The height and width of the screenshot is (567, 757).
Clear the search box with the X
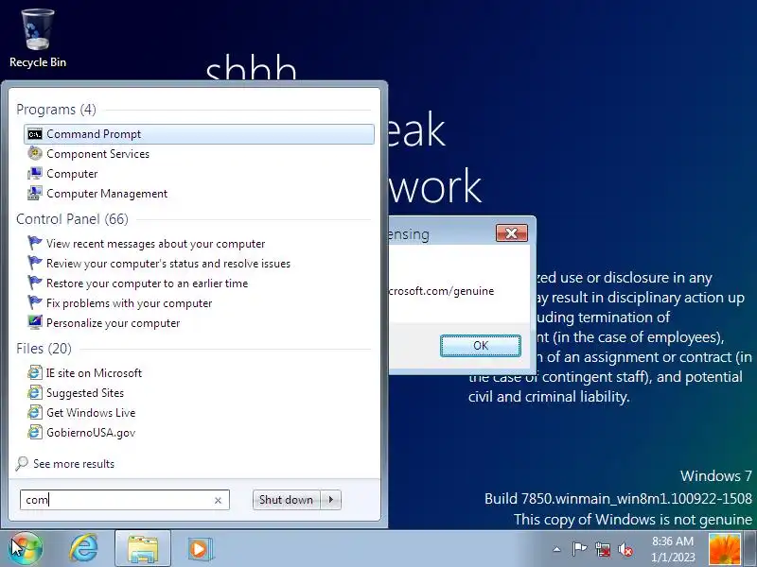(218, 500)
